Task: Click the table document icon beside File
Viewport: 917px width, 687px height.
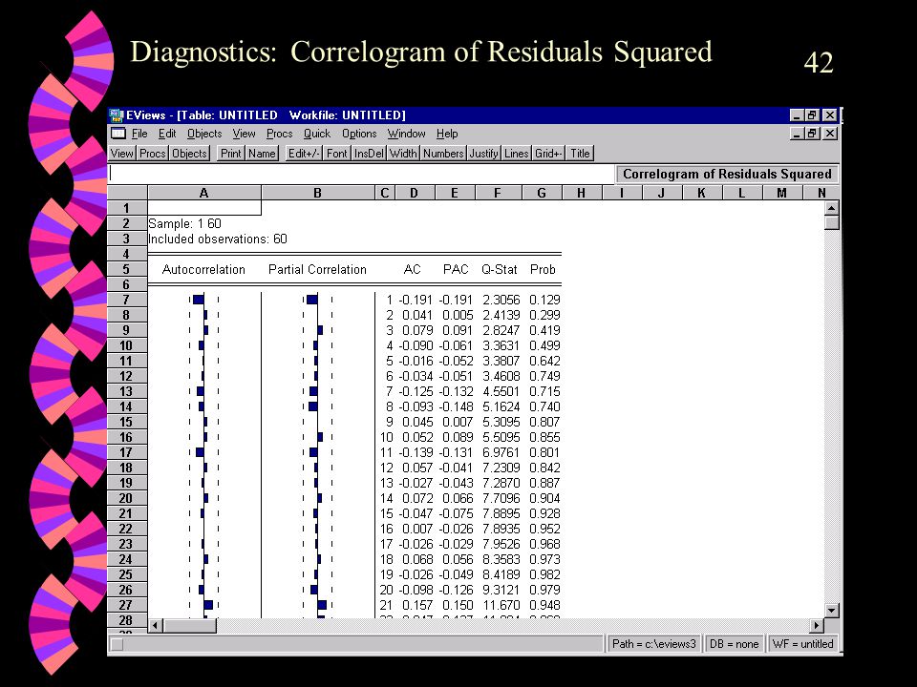Action: [118, 134]
